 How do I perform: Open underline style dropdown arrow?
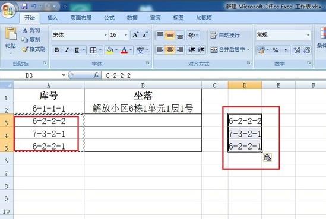84,50
